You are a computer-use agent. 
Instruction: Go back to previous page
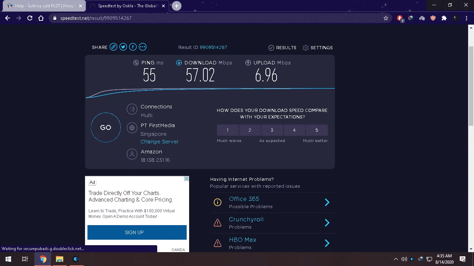[8, 18]
